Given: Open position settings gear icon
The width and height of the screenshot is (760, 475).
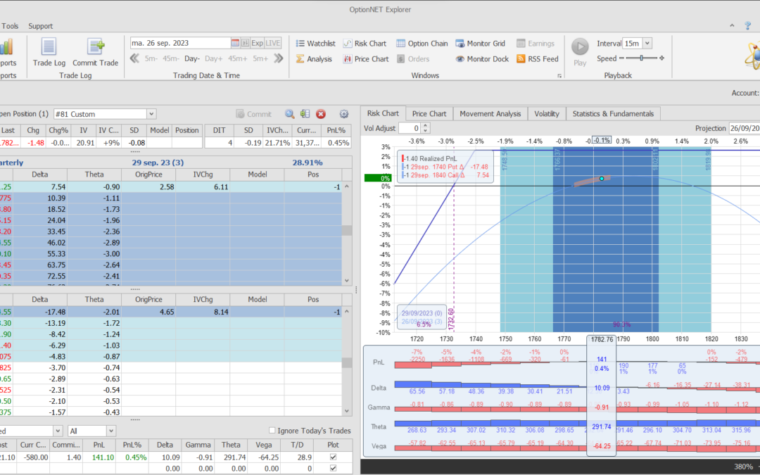Looking at the screenshot, I should [344, 114].
